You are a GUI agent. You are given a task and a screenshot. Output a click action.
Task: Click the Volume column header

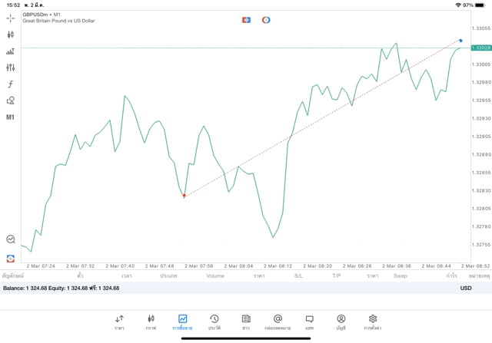pos(215,275)
